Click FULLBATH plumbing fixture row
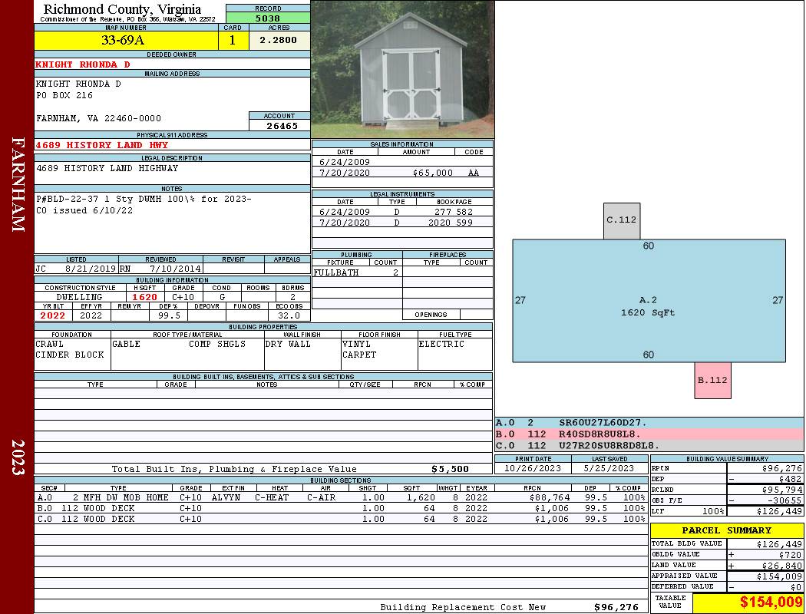Image resolution: width=806 pixels, height=614 pixels. 357,272
